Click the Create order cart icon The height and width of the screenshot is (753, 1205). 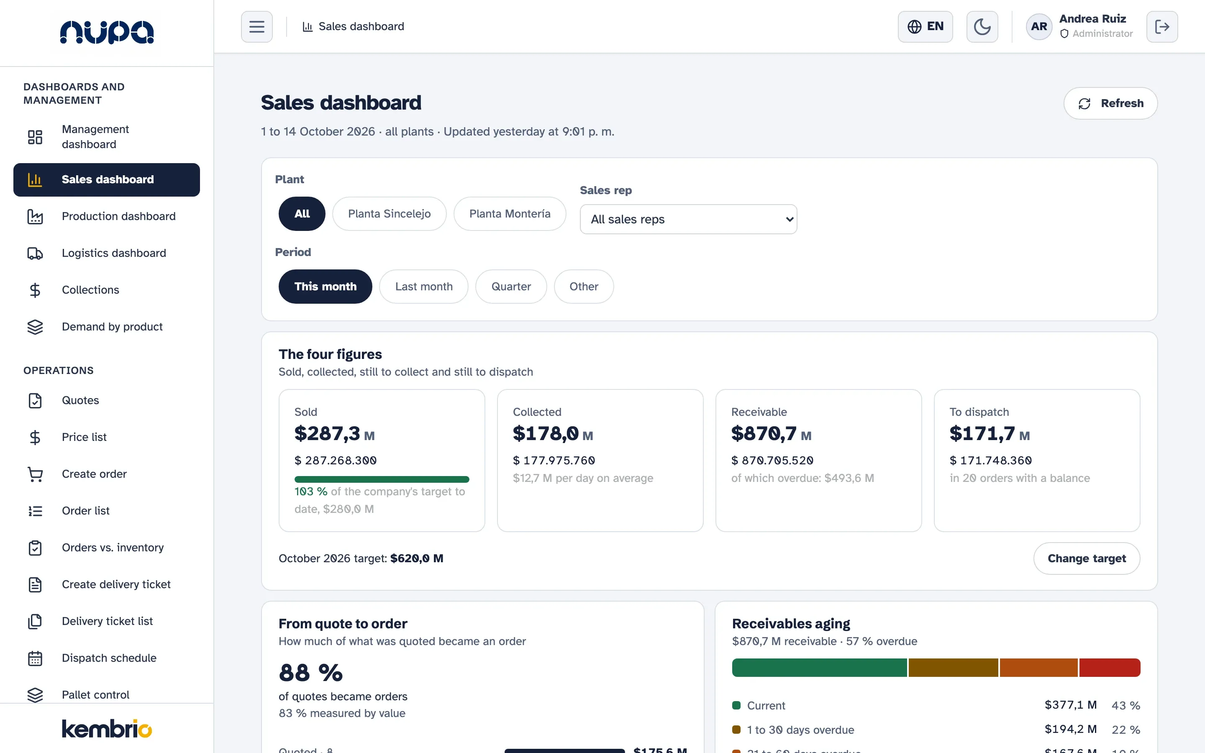[x=35, y=475]
